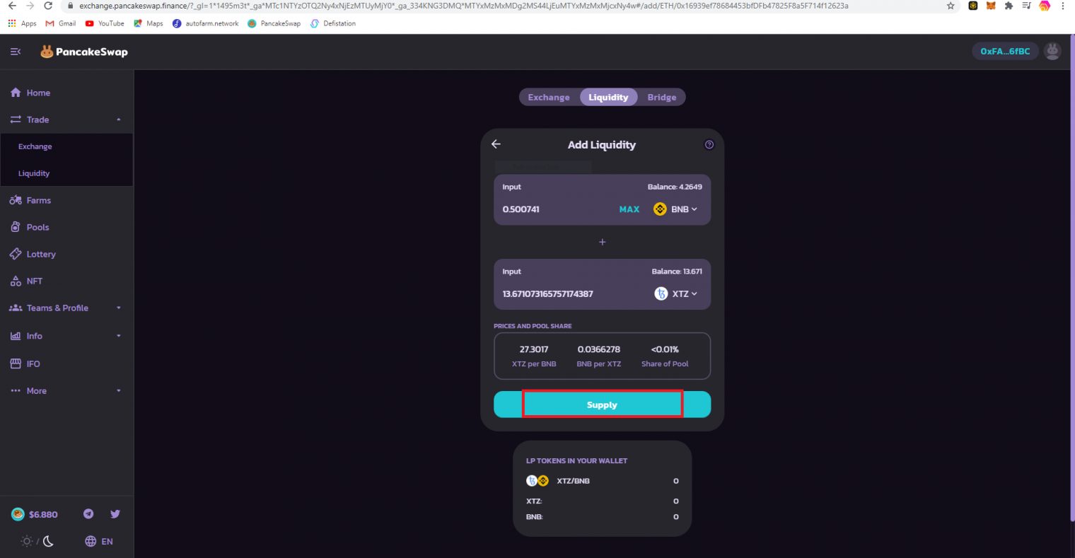Image resolution: width=1075 pixels, height=558 pixels.
Task: Click the Balance: 13.671 text
Action: 677,272
